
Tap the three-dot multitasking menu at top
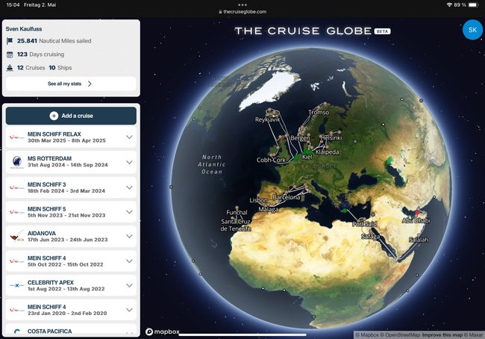(242, 4)
